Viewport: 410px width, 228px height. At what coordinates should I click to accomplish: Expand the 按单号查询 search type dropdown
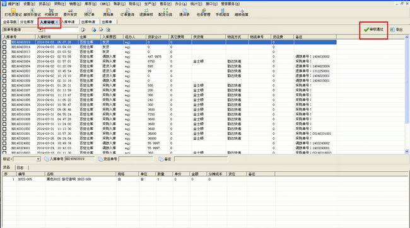coord(40,30)
